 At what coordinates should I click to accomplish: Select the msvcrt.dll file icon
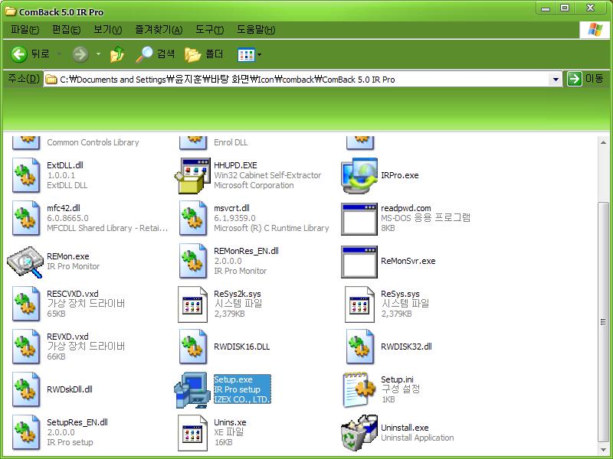tap(193, 218)
